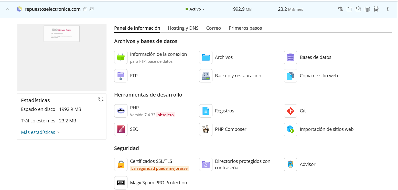
Task: Open Bases de datos icon
Action: point(291,57)
